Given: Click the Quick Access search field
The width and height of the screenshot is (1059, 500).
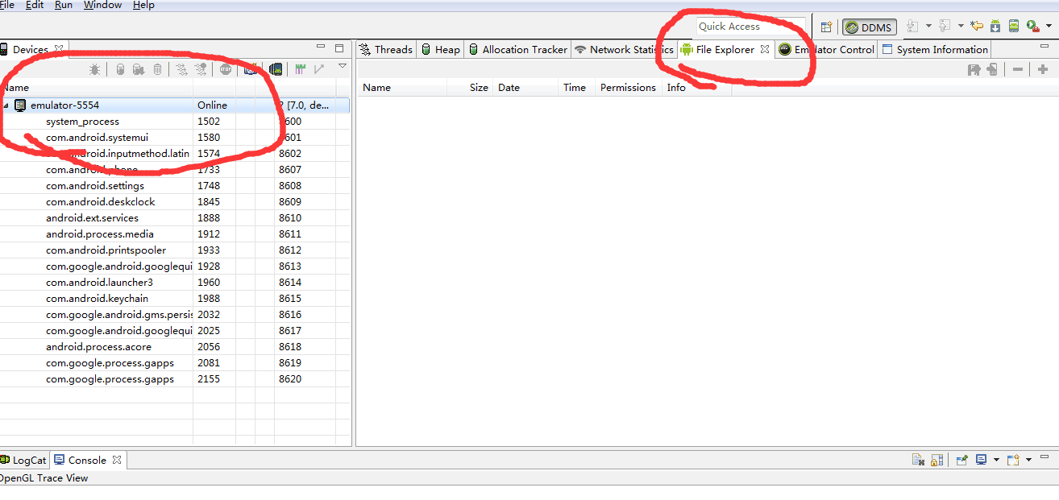Looking at the screenshot, I should pos(750,27).
